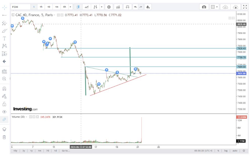Set the range to 3y
This screenshot has height=156, width=250.
coord(24,151)
